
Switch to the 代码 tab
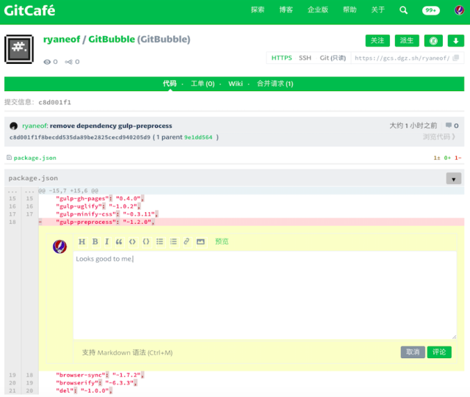[170, 84]
